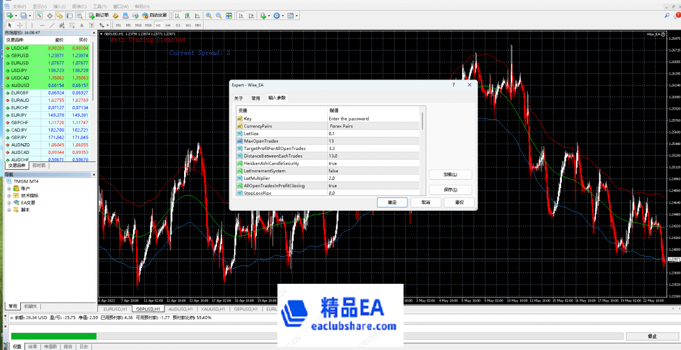Expand the 技术指标 tree node
The height and width of the screenshot is (350, 681).
click(x=9, y=195)
